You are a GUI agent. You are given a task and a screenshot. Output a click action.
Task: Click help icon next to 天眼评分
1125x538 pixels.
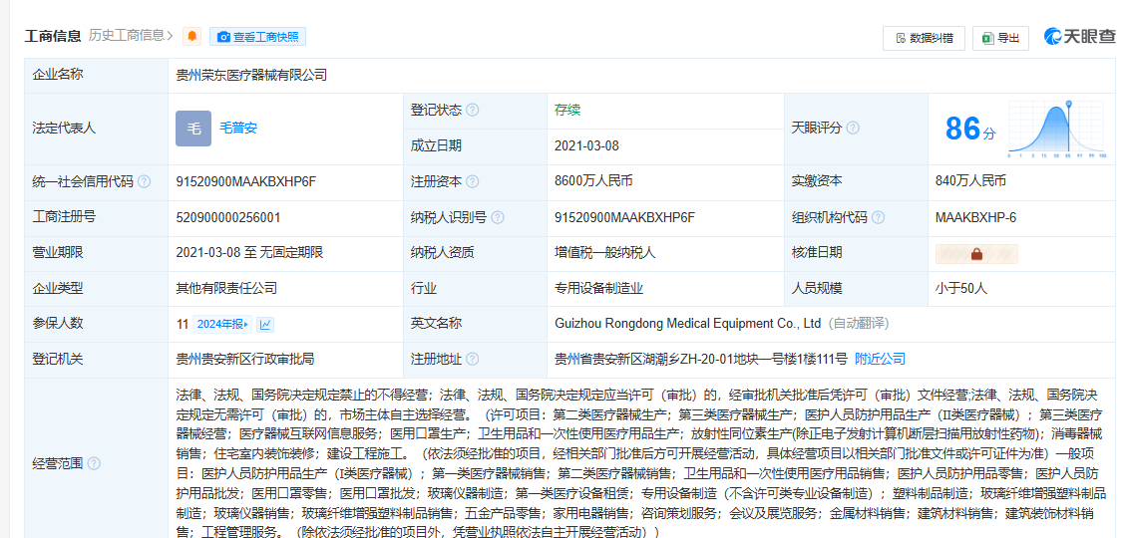click(x=853, y=129)
